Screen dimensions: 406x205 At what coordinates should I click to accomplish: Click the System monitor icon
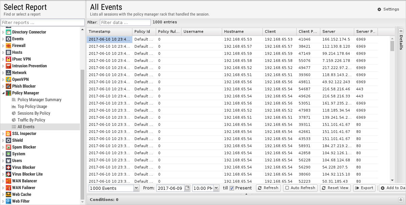pyautogui.click(x=8, y=154)
